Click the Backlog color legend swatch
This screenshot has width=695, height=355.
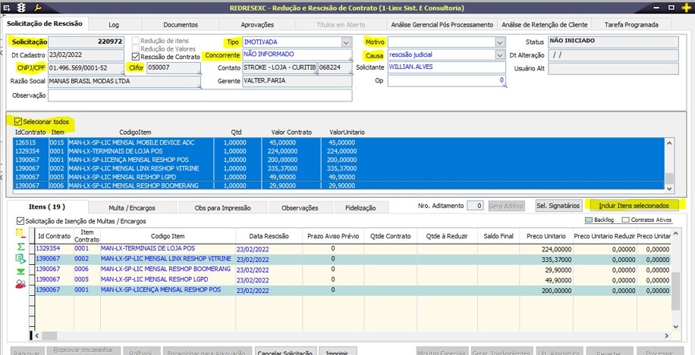[x=589, y=220]
